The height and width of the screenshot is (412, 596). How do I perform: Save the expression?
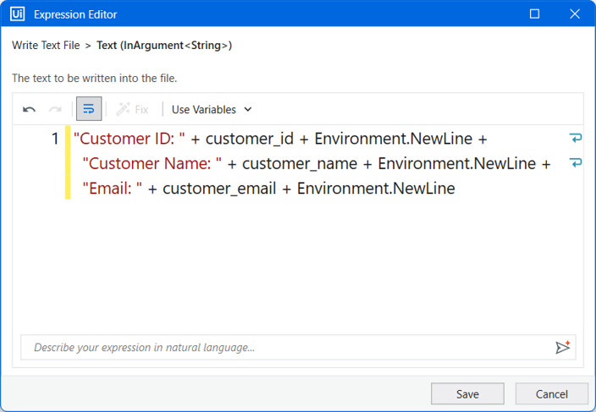pos(467,393)
